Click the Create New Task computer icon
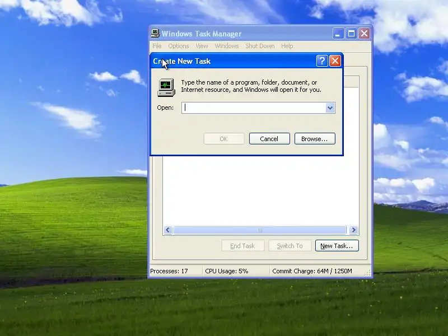Image resolution: width=448 pixels, height=336 pixels. click(166, 87)
